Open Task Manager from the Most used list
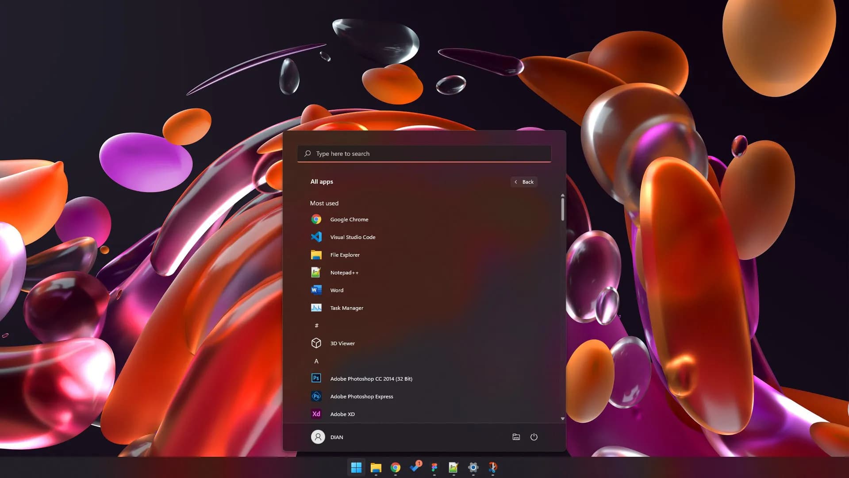Image resolution: width=849 pixels, height=478 pixels. [346, 308]
